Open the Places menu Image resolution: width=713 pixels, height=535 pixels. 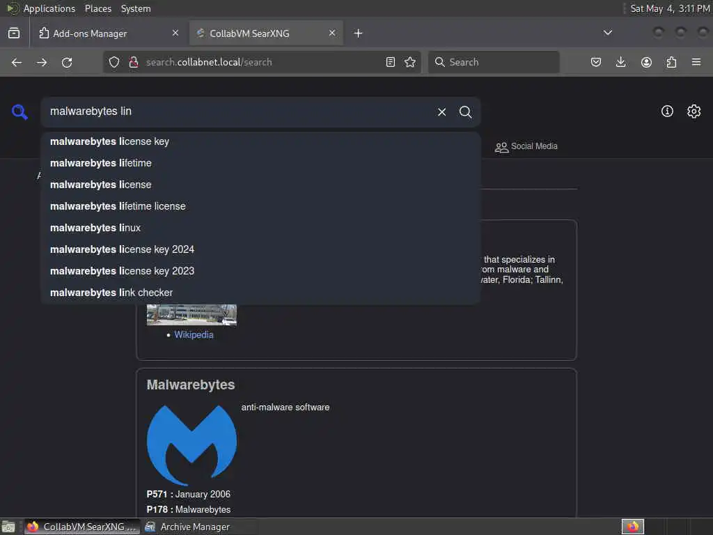coord(98,8)
